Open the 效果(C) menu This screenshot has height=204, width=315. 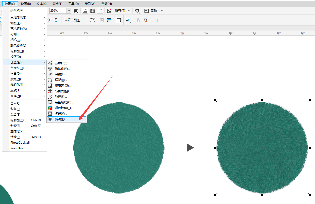pos(10,4)
